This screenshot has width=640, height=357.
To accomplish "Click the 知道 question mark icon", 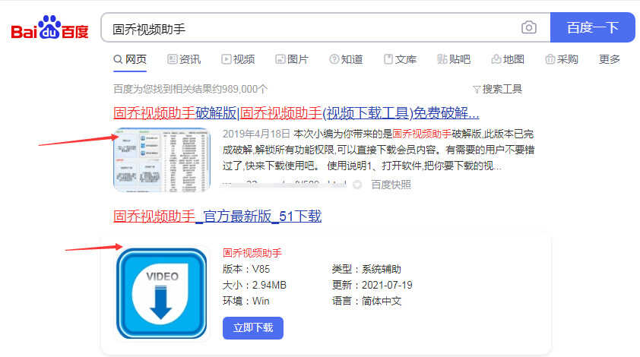I will click(334, 59).
